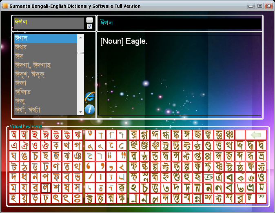Viewport: 275px width, 213px height.
Task: Click the forward slash key
Action: (x=90, y=177)
